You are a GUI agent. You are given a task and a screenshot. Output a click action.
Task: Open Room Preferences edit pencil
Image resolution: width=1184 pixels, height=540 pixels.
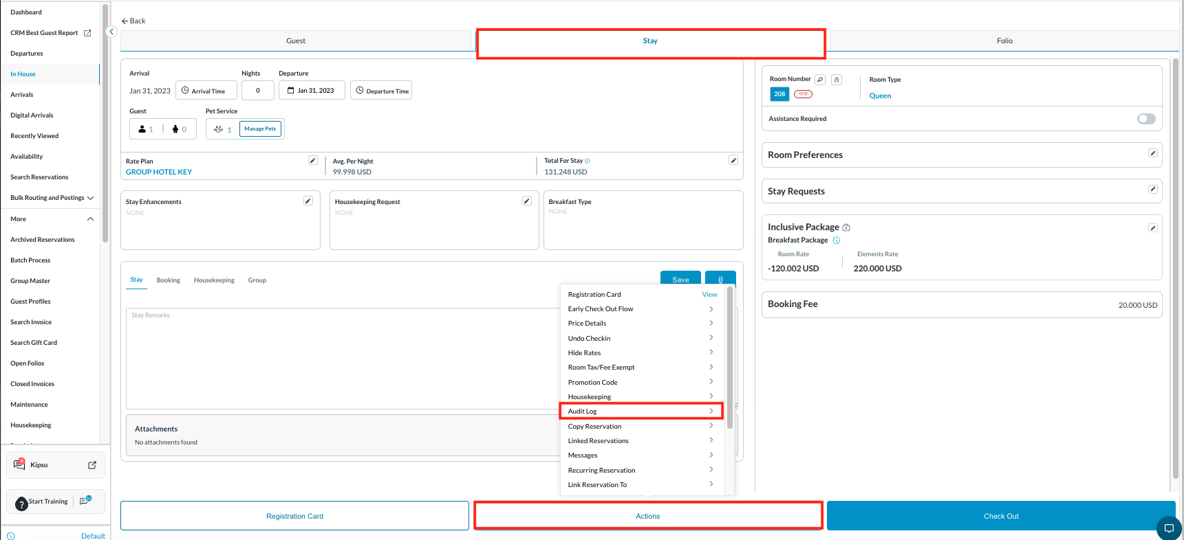coord(1153,153)
